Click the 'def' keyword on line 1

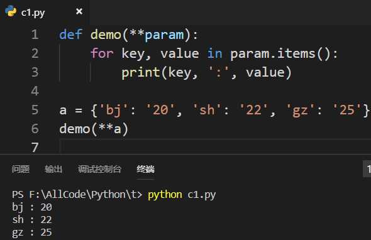[x=71, y=35]
